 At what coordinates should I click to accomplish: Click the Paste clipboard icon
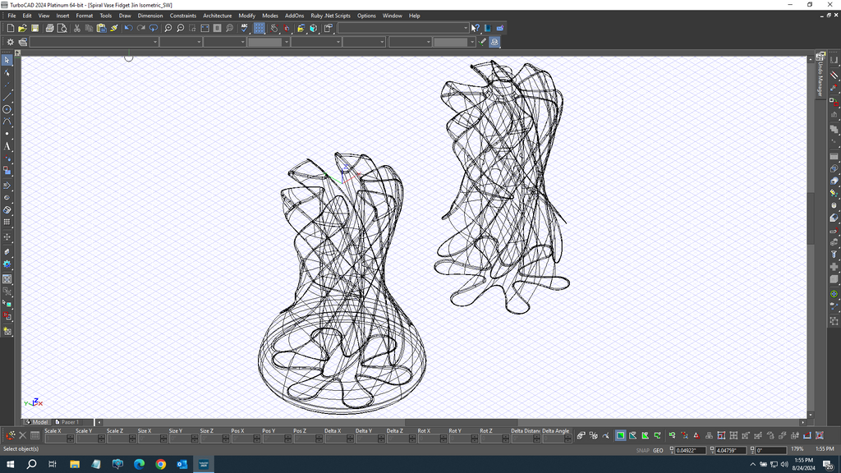coord(101,28)
